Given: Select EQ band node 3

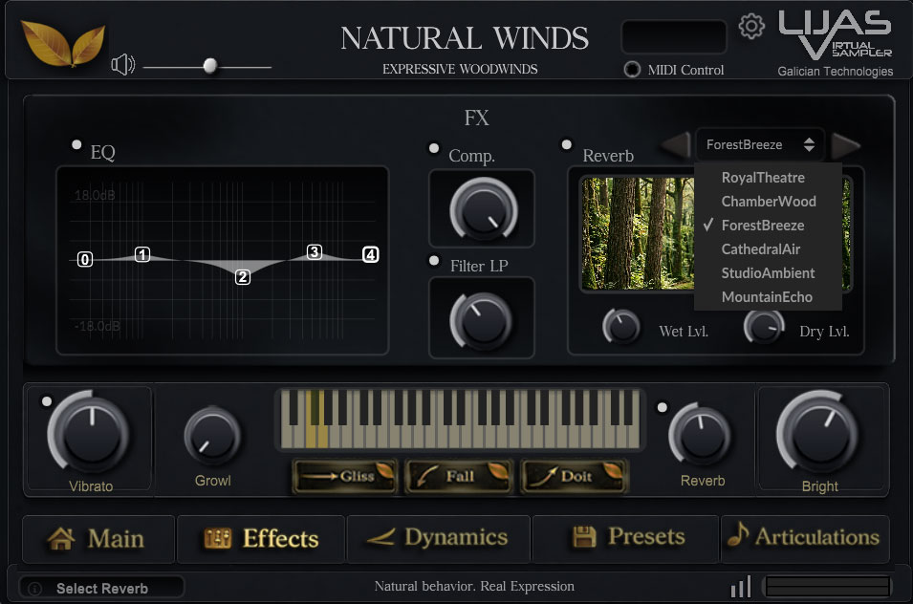Looking at the screenshot, I should [x=315, y=252].
